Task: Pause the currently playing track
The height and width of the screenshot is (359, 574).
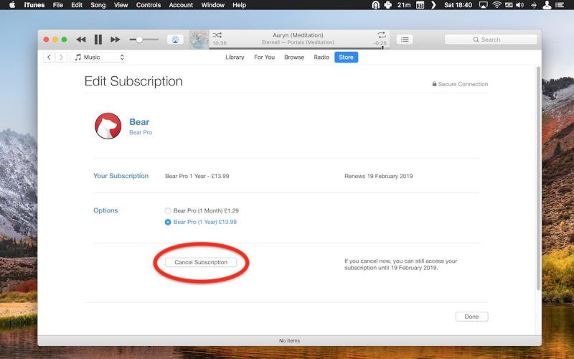Action: [x=98, y=39]
